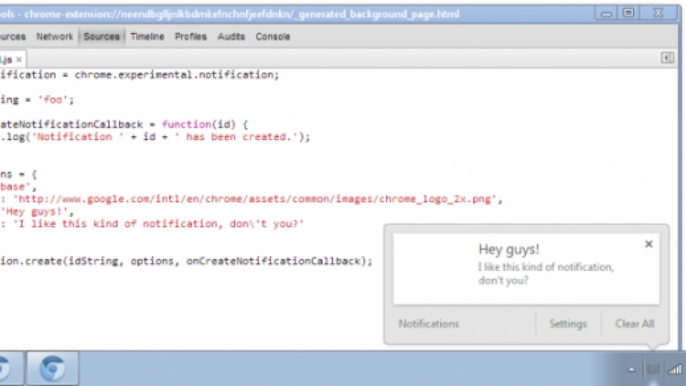
Task: Toggle the debugger sidebar pane icon
Action: [x=667, y=58]
